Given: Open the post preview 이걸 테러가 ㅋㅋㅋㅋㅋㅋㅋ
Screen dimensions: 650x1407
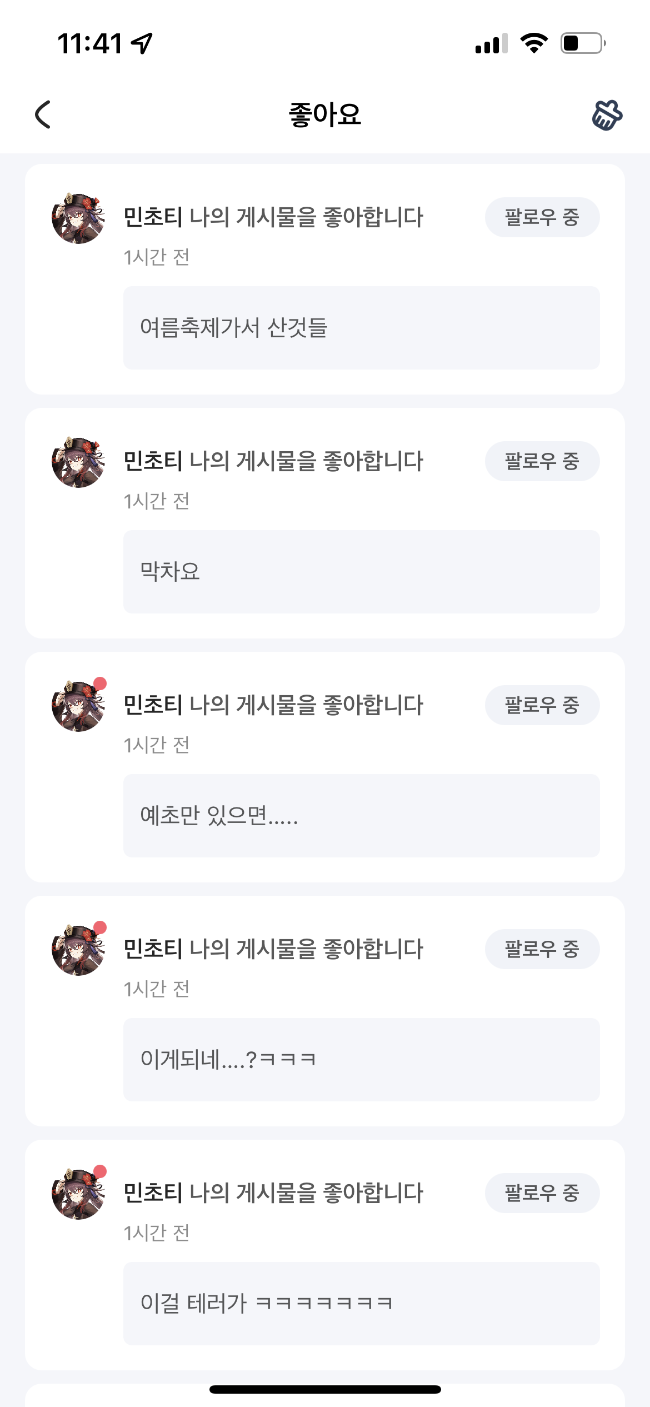Looking at the screenshot, I should [x=361, y=1304].
